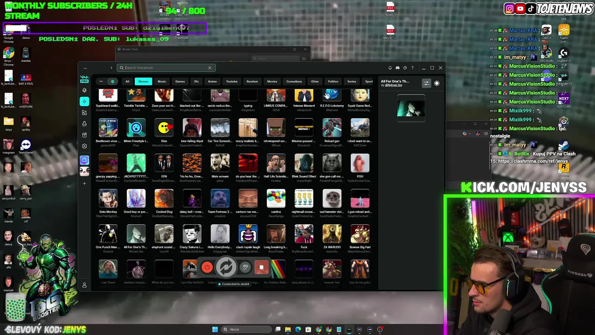This screenshot has height=335, width=595.
Task: Select the Voicemod sounds source toggle
Action: (x=101, y=81)
